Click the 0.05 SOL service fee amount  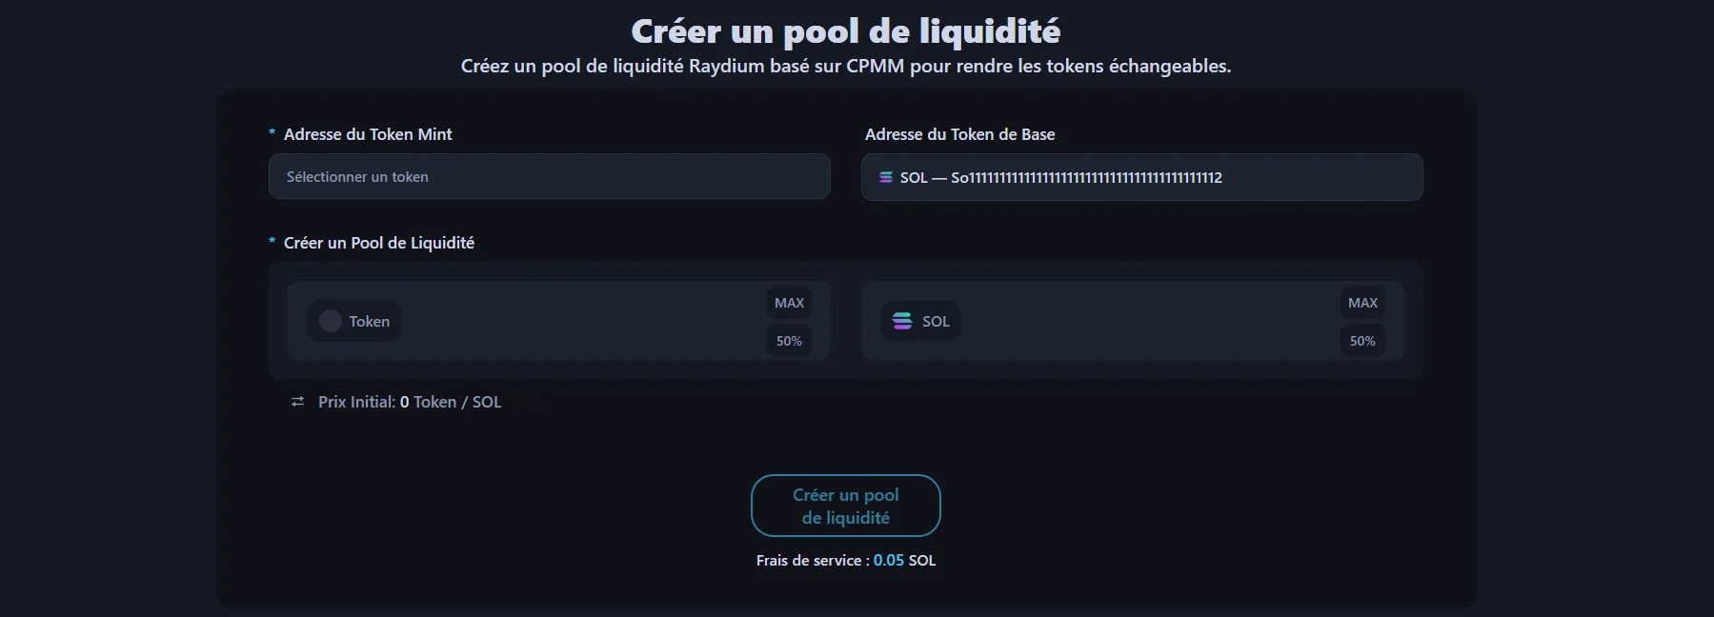pos(889,561)
